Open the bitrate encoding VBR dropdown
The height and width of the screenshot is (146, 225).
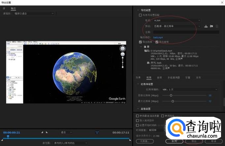coord(190,89)
